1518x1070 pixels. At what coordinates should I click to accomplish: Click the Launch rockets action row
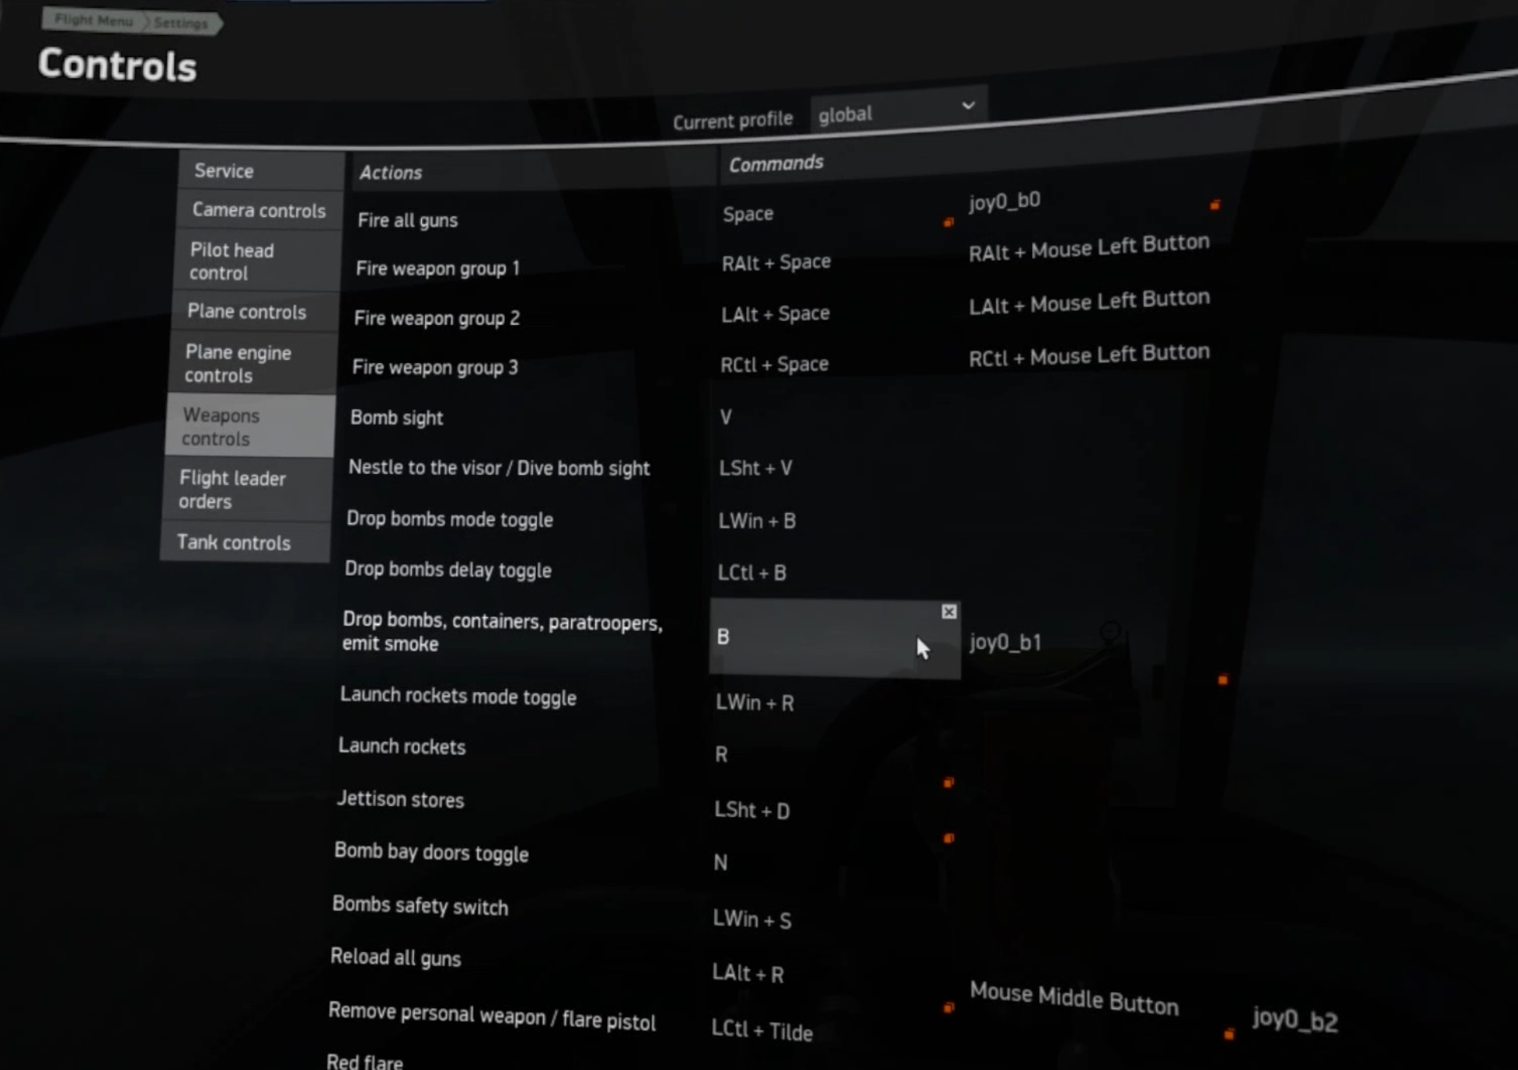tap(402, 747)
